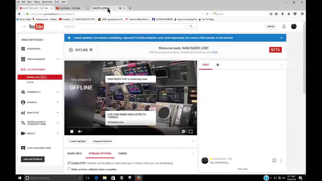Open the chat settings gear
The image size is (322, 181).
(218, 65)
